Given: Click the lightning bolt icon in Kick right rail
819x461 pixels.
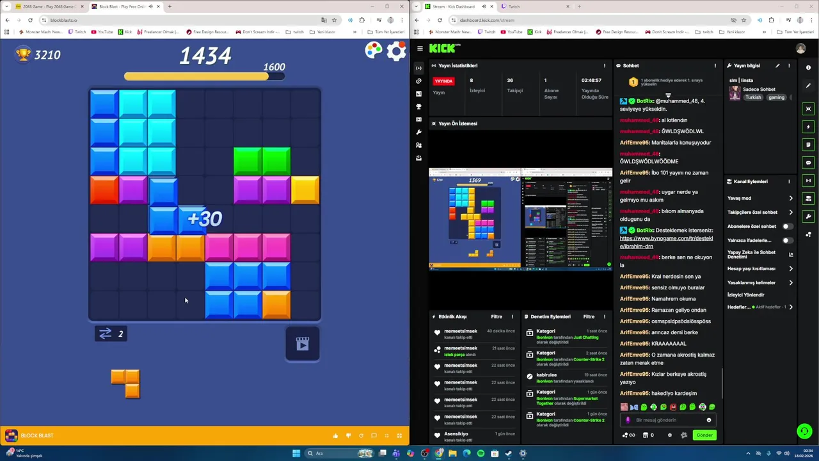Looking at the screenshot, I should tap(809, 127).
